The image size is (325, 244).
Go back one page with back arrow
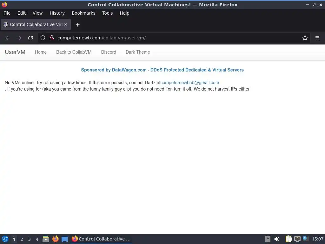[8, 38]
